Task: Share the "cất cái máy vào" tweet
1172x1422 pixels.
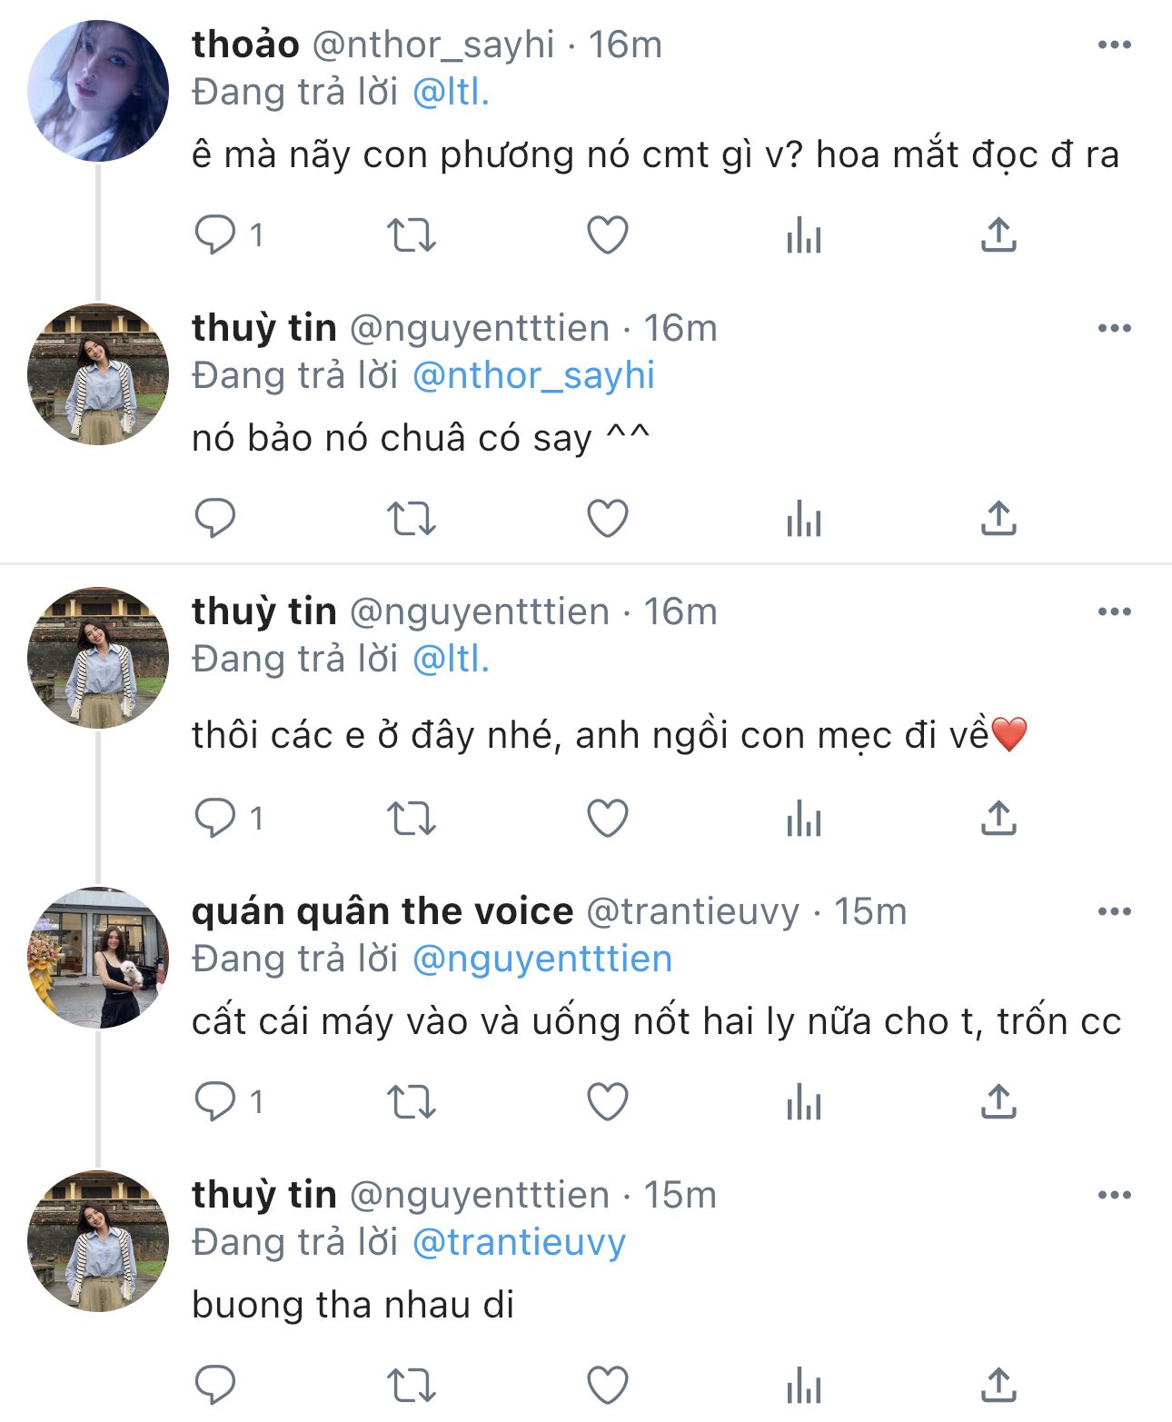Action: coord(998,1101)
